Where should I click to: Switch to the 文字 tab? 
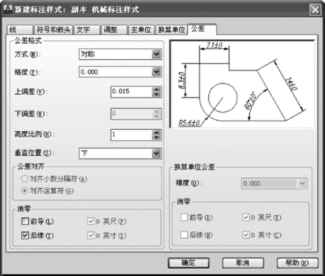tap(87, 30)
